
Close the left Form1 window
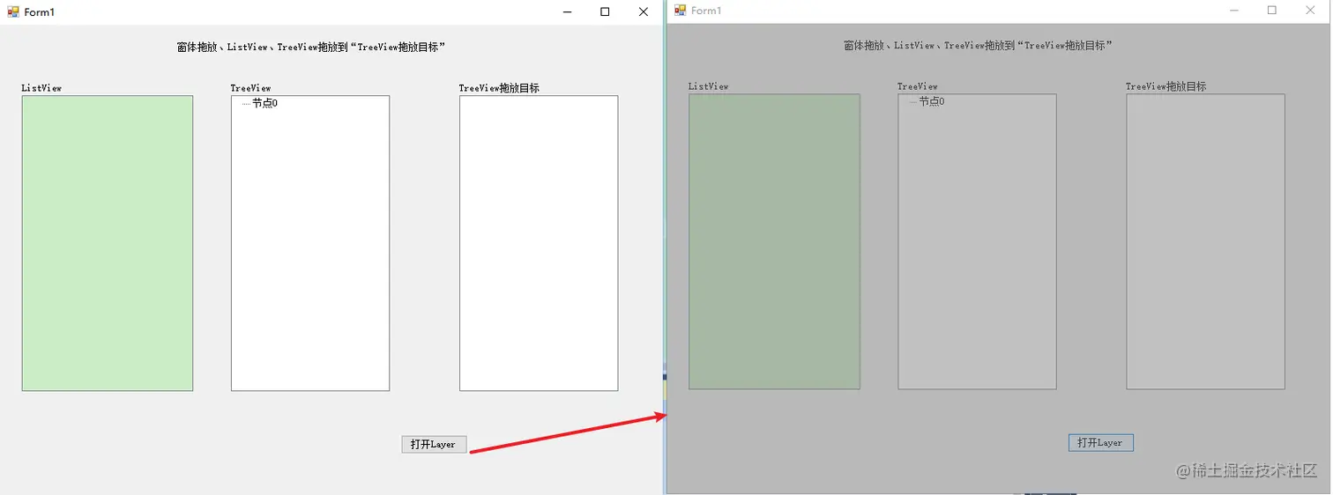pos(644,11)
